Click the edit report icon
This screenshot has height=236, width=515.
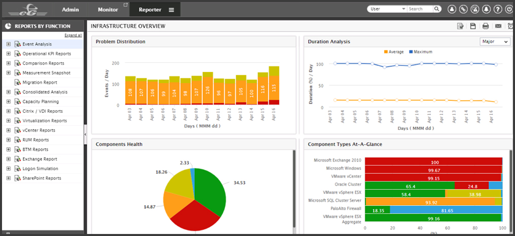coord(461,26)
